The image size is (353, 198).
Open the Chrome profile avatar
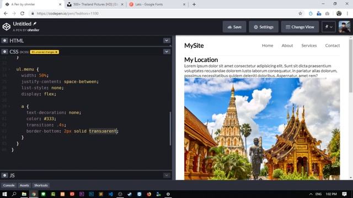click(339, 13)
